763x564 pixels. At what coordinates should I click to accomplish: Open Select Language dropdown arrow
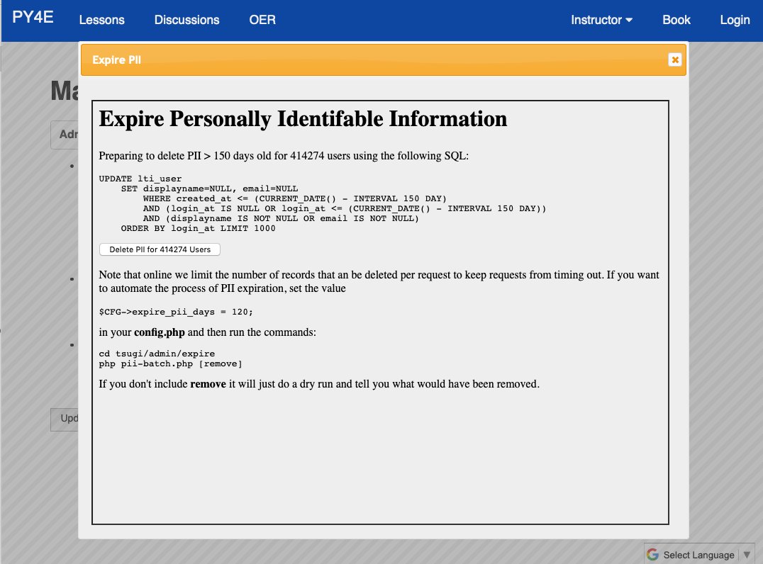747,555
